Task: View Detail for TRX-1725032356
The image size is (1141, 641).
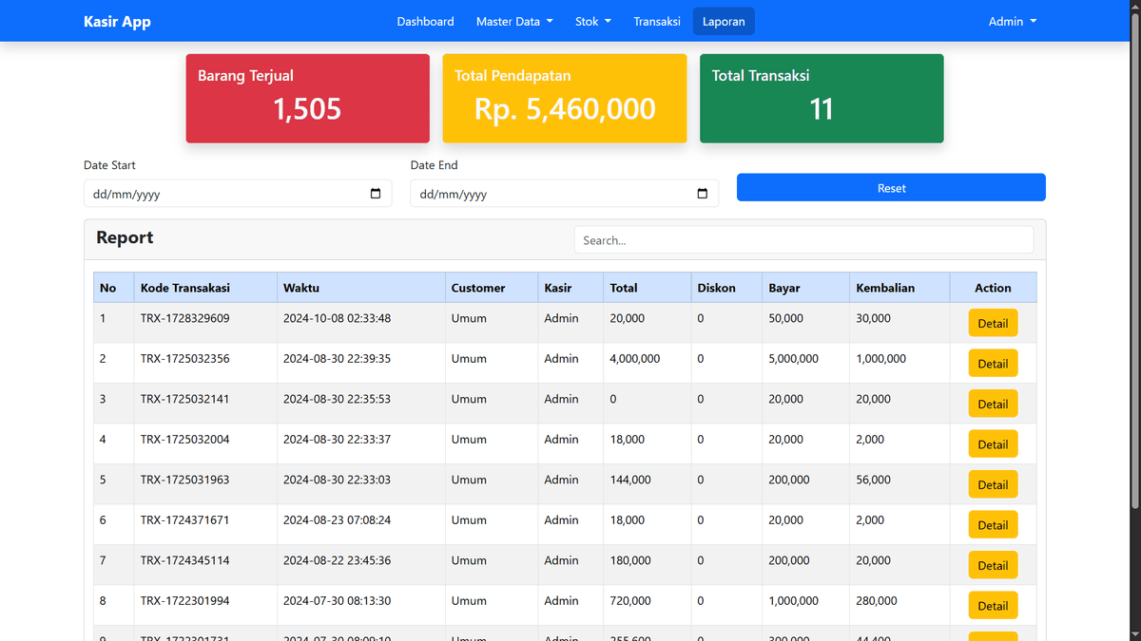Action: (x=993, y=364)
